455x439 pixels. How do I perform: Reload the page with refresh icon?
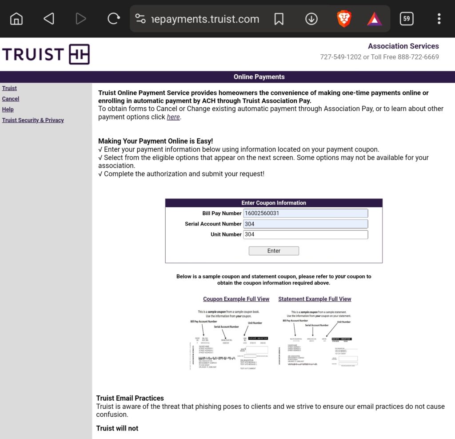pos(114,19)
